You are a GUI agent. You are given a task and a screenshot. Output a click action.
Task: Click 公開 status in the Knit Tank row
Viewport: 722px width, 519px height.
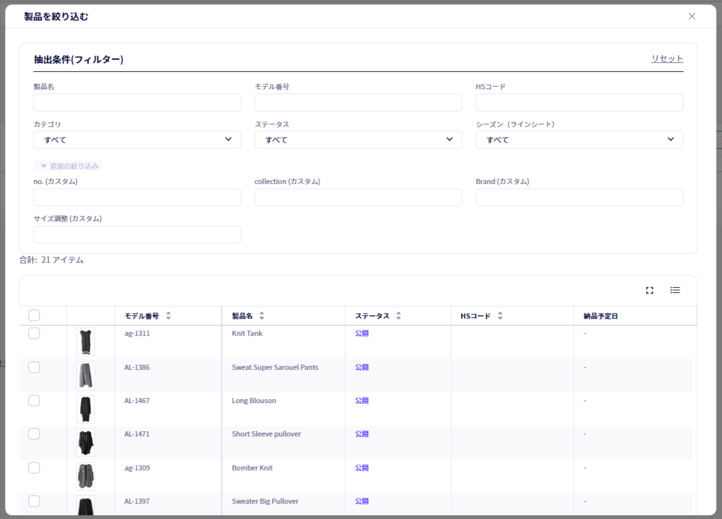(362, 333)
